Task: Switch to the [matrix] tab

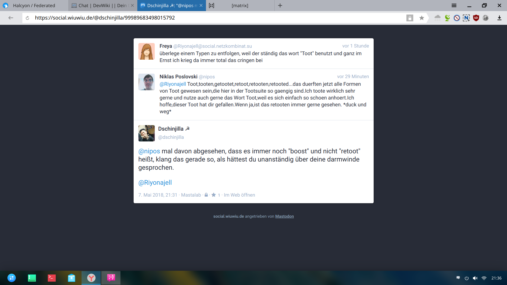Action: pos(240,6)
